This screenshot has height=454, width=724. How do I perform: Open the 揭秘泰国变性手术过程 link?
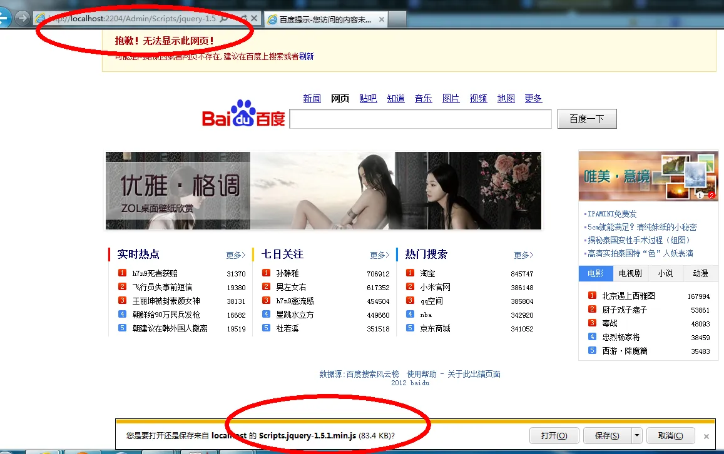coord(638,240)
